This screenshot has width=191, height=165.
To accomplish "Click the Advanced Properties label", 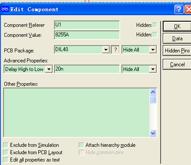I will pos(26,61).
